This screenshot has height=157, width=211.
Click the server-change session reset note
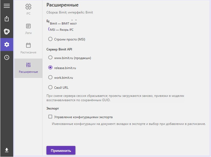[x=115, y=98]
